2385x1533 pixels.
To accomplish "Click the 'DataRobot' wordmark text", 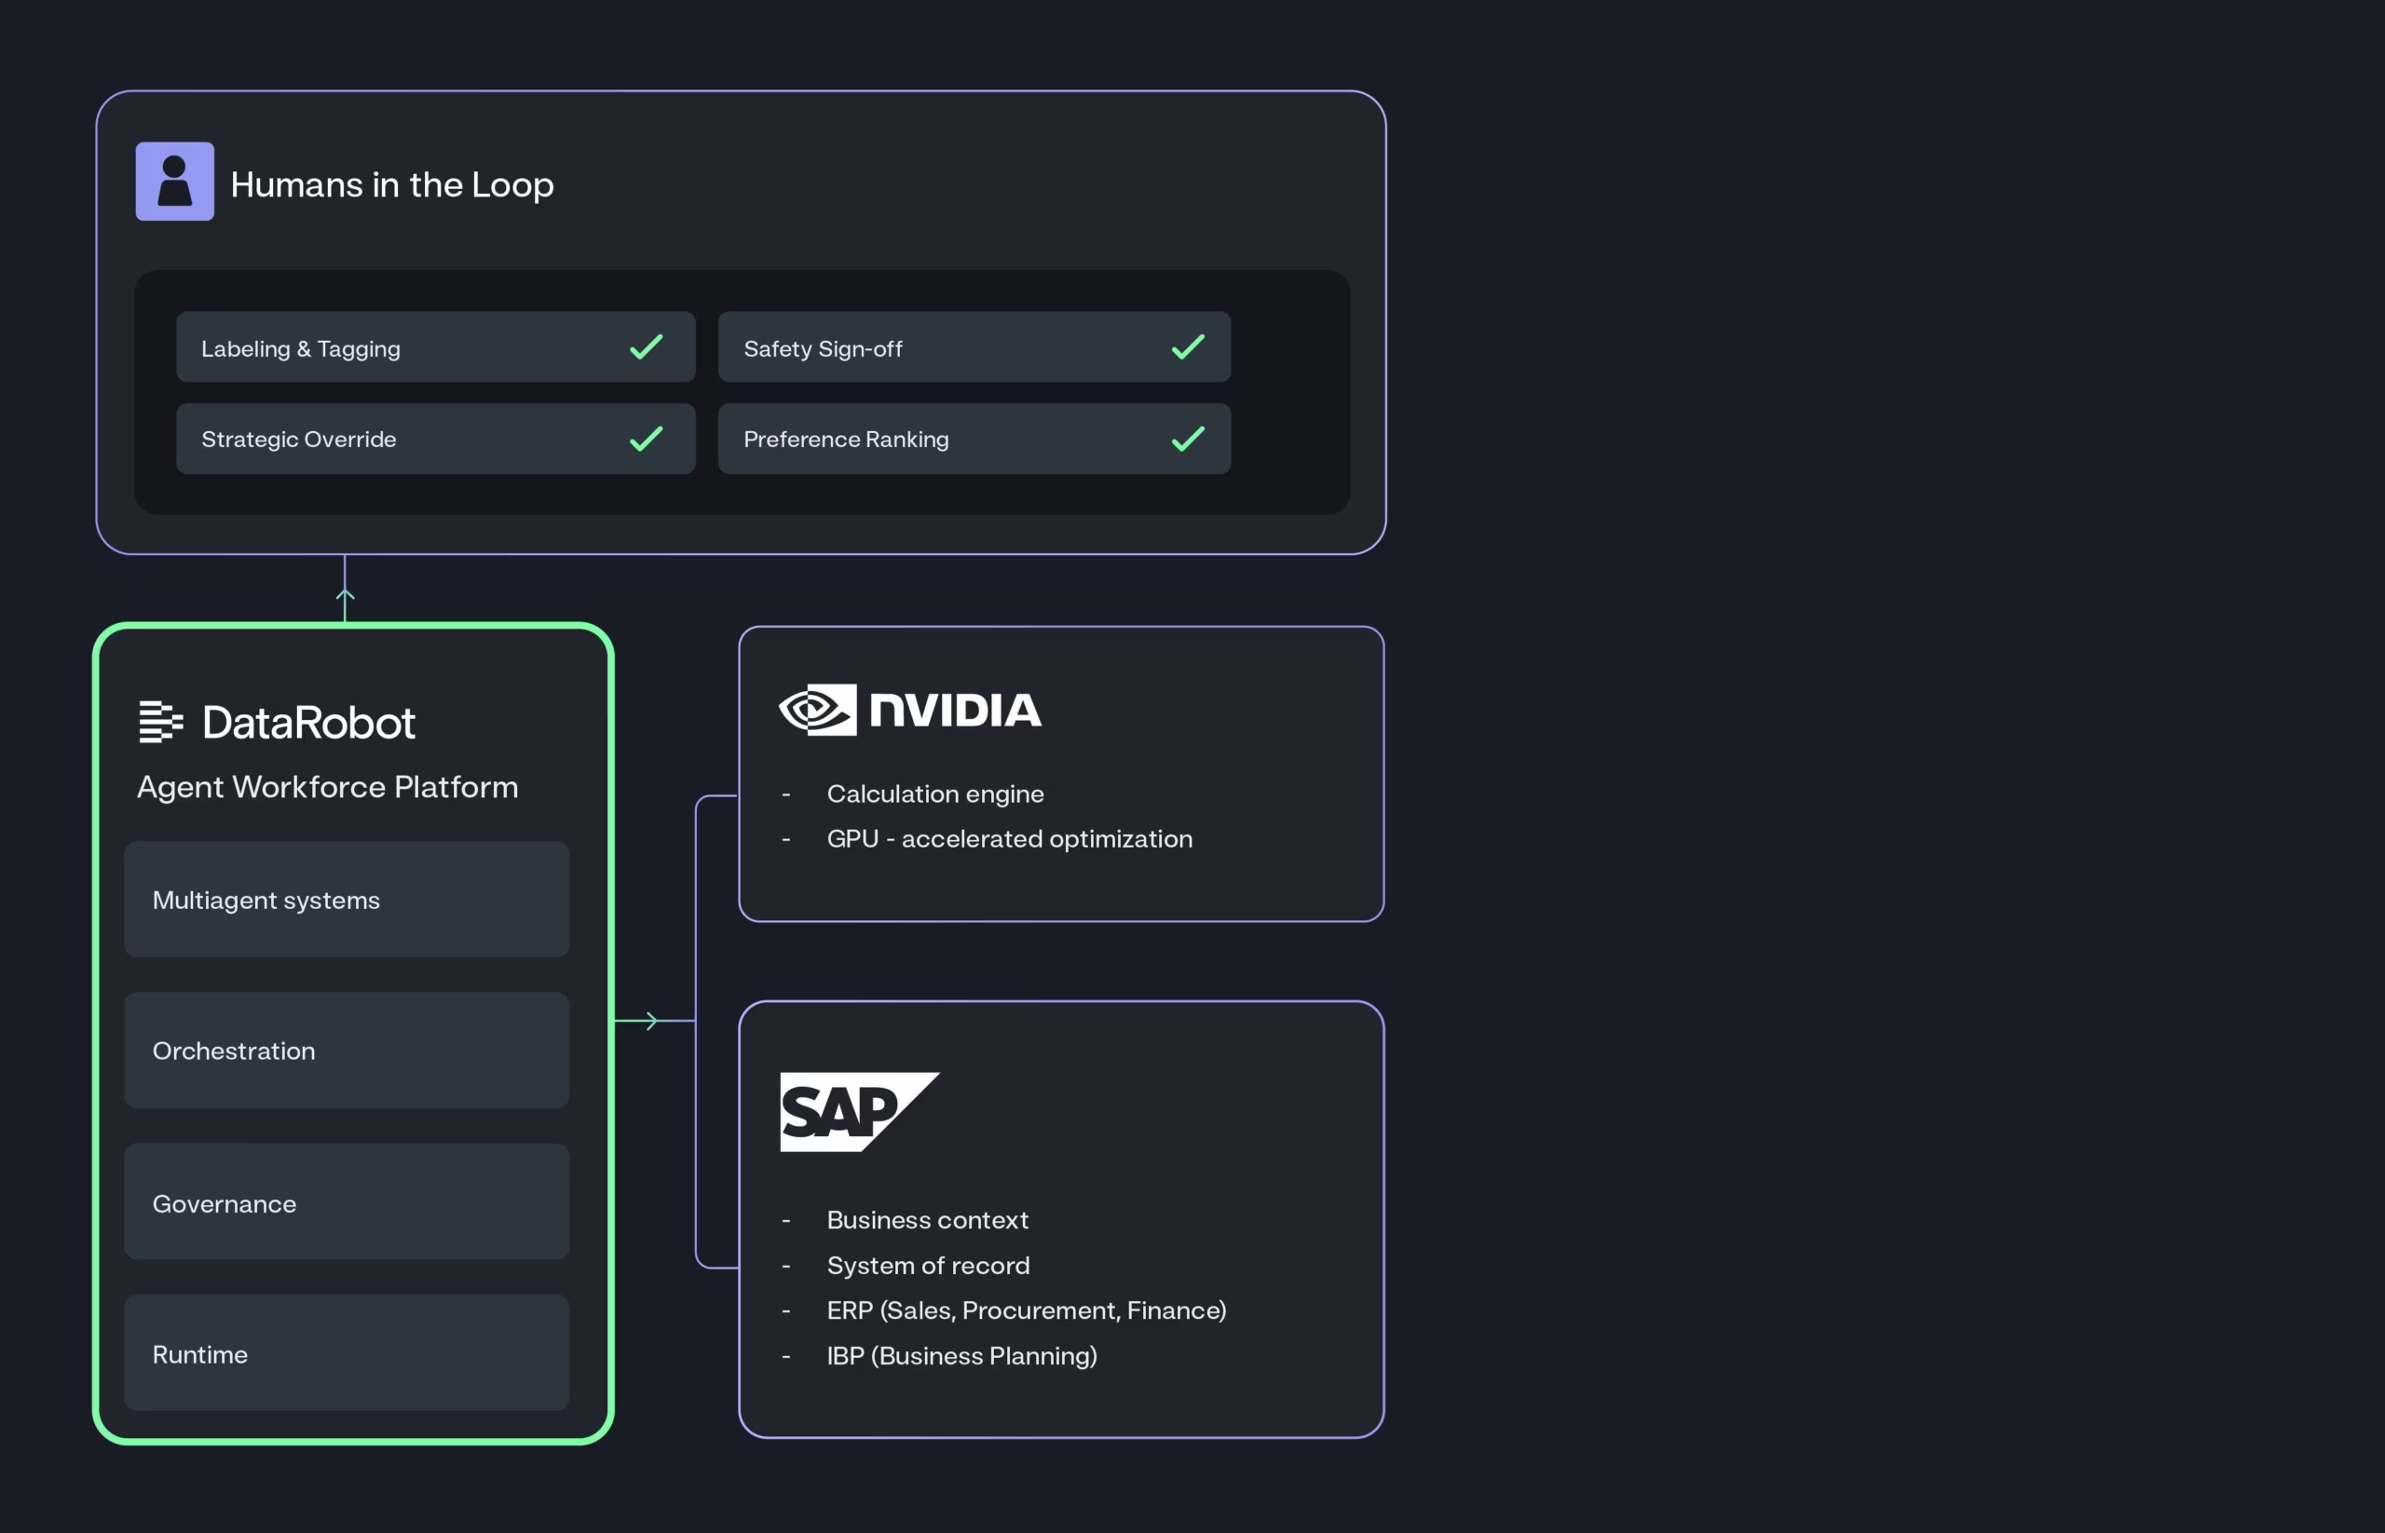I will click(x=308, y=723).
